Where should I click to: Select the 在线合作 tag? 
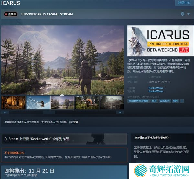pos(165,101)
